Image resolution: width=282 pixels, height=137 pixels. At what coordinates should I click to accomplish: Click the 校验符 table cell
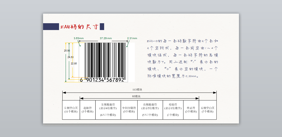(x=173, y=110)
